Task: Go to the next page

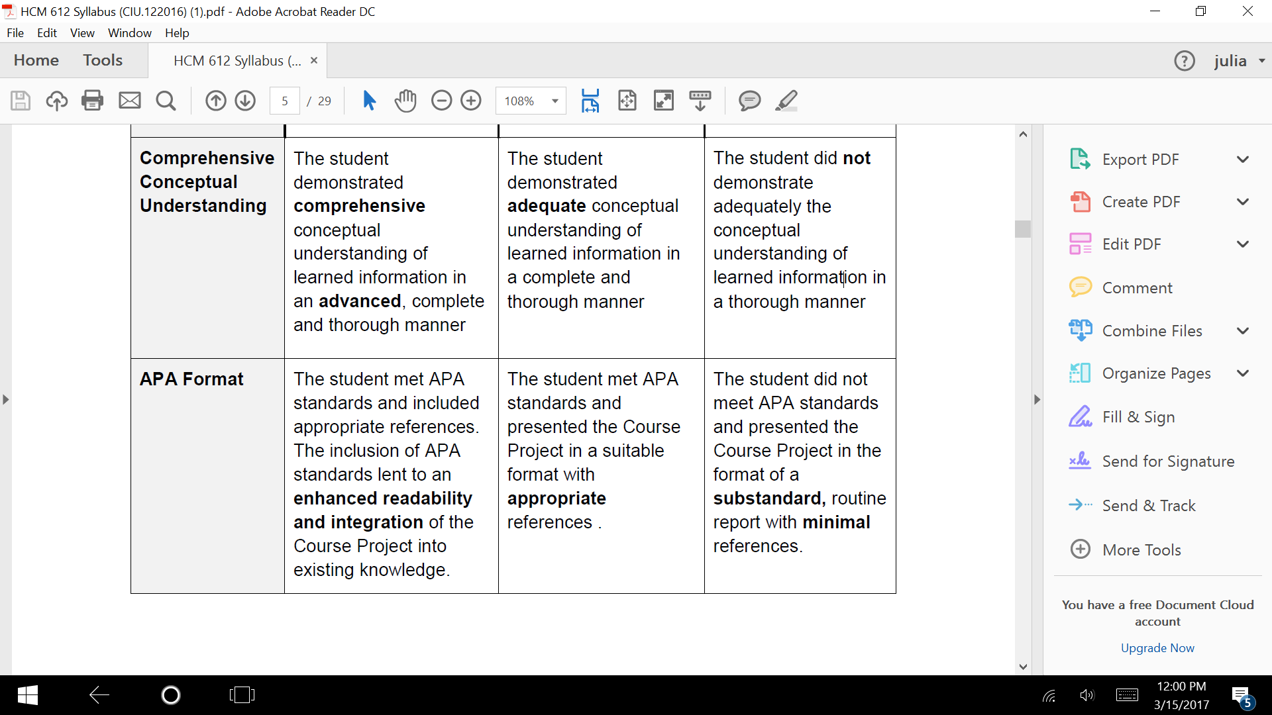Action: [x=245, y=101]
